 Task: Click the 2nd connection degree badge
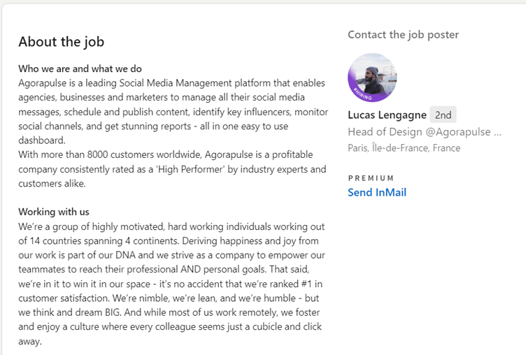click(443, 115)
